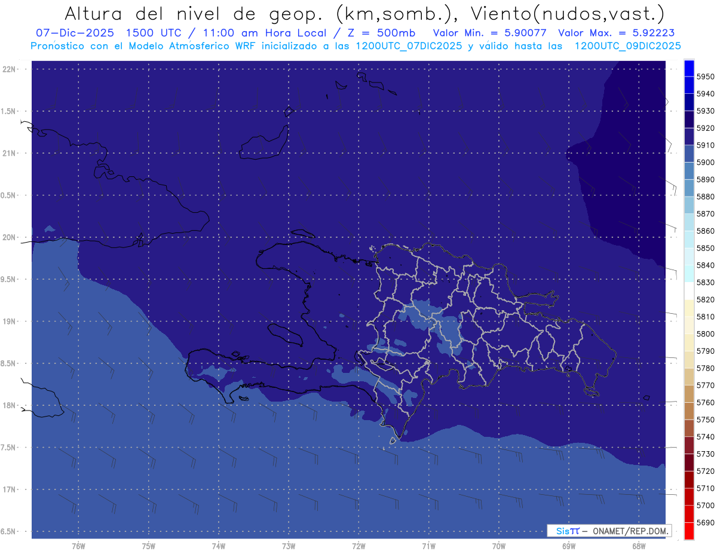Click the colorbar label 5950

pos(706,77)
